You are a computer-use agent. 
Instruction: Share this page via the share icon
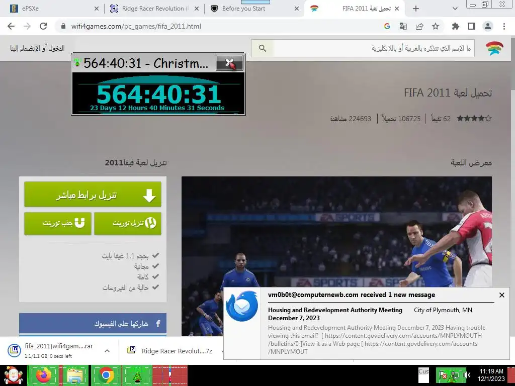click(x=419, y=26)
